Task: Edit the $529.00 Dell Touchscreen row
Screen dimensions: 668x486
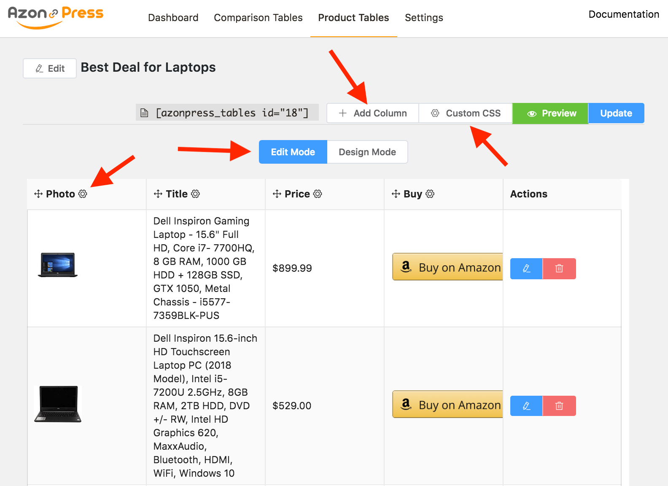Action: point(526,406)
